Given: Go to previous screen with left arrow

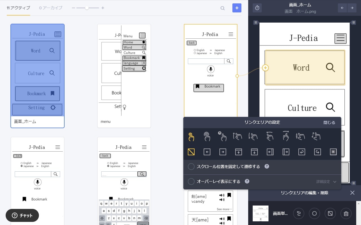Looking at the screenshot, I should coord(342,8).
